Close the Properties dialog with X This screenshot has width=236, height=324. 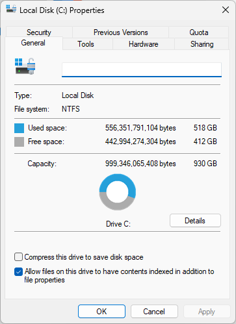tap(226, 10)
